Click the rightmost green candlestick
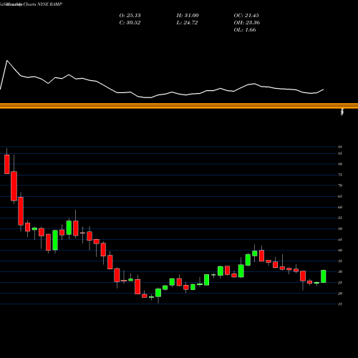The width and height of the screenshot is (358, 358). 324,276
